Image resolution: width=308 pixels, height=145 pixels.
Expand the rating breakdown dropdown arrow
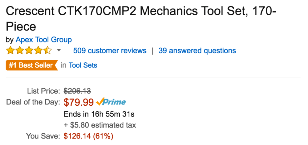59,50
